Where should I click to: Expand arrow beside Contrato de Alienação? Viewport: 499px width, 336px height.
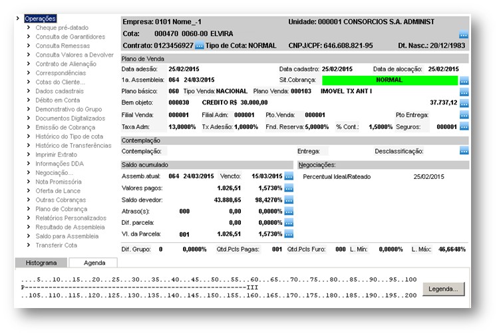pyautogui.click(x=29, y=64)
